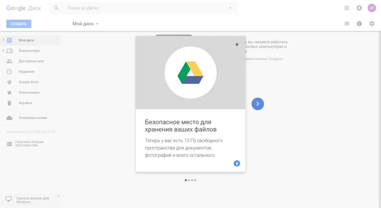Open the notifications bell
This screenshot has width=381, height=208.
(359, 8)
